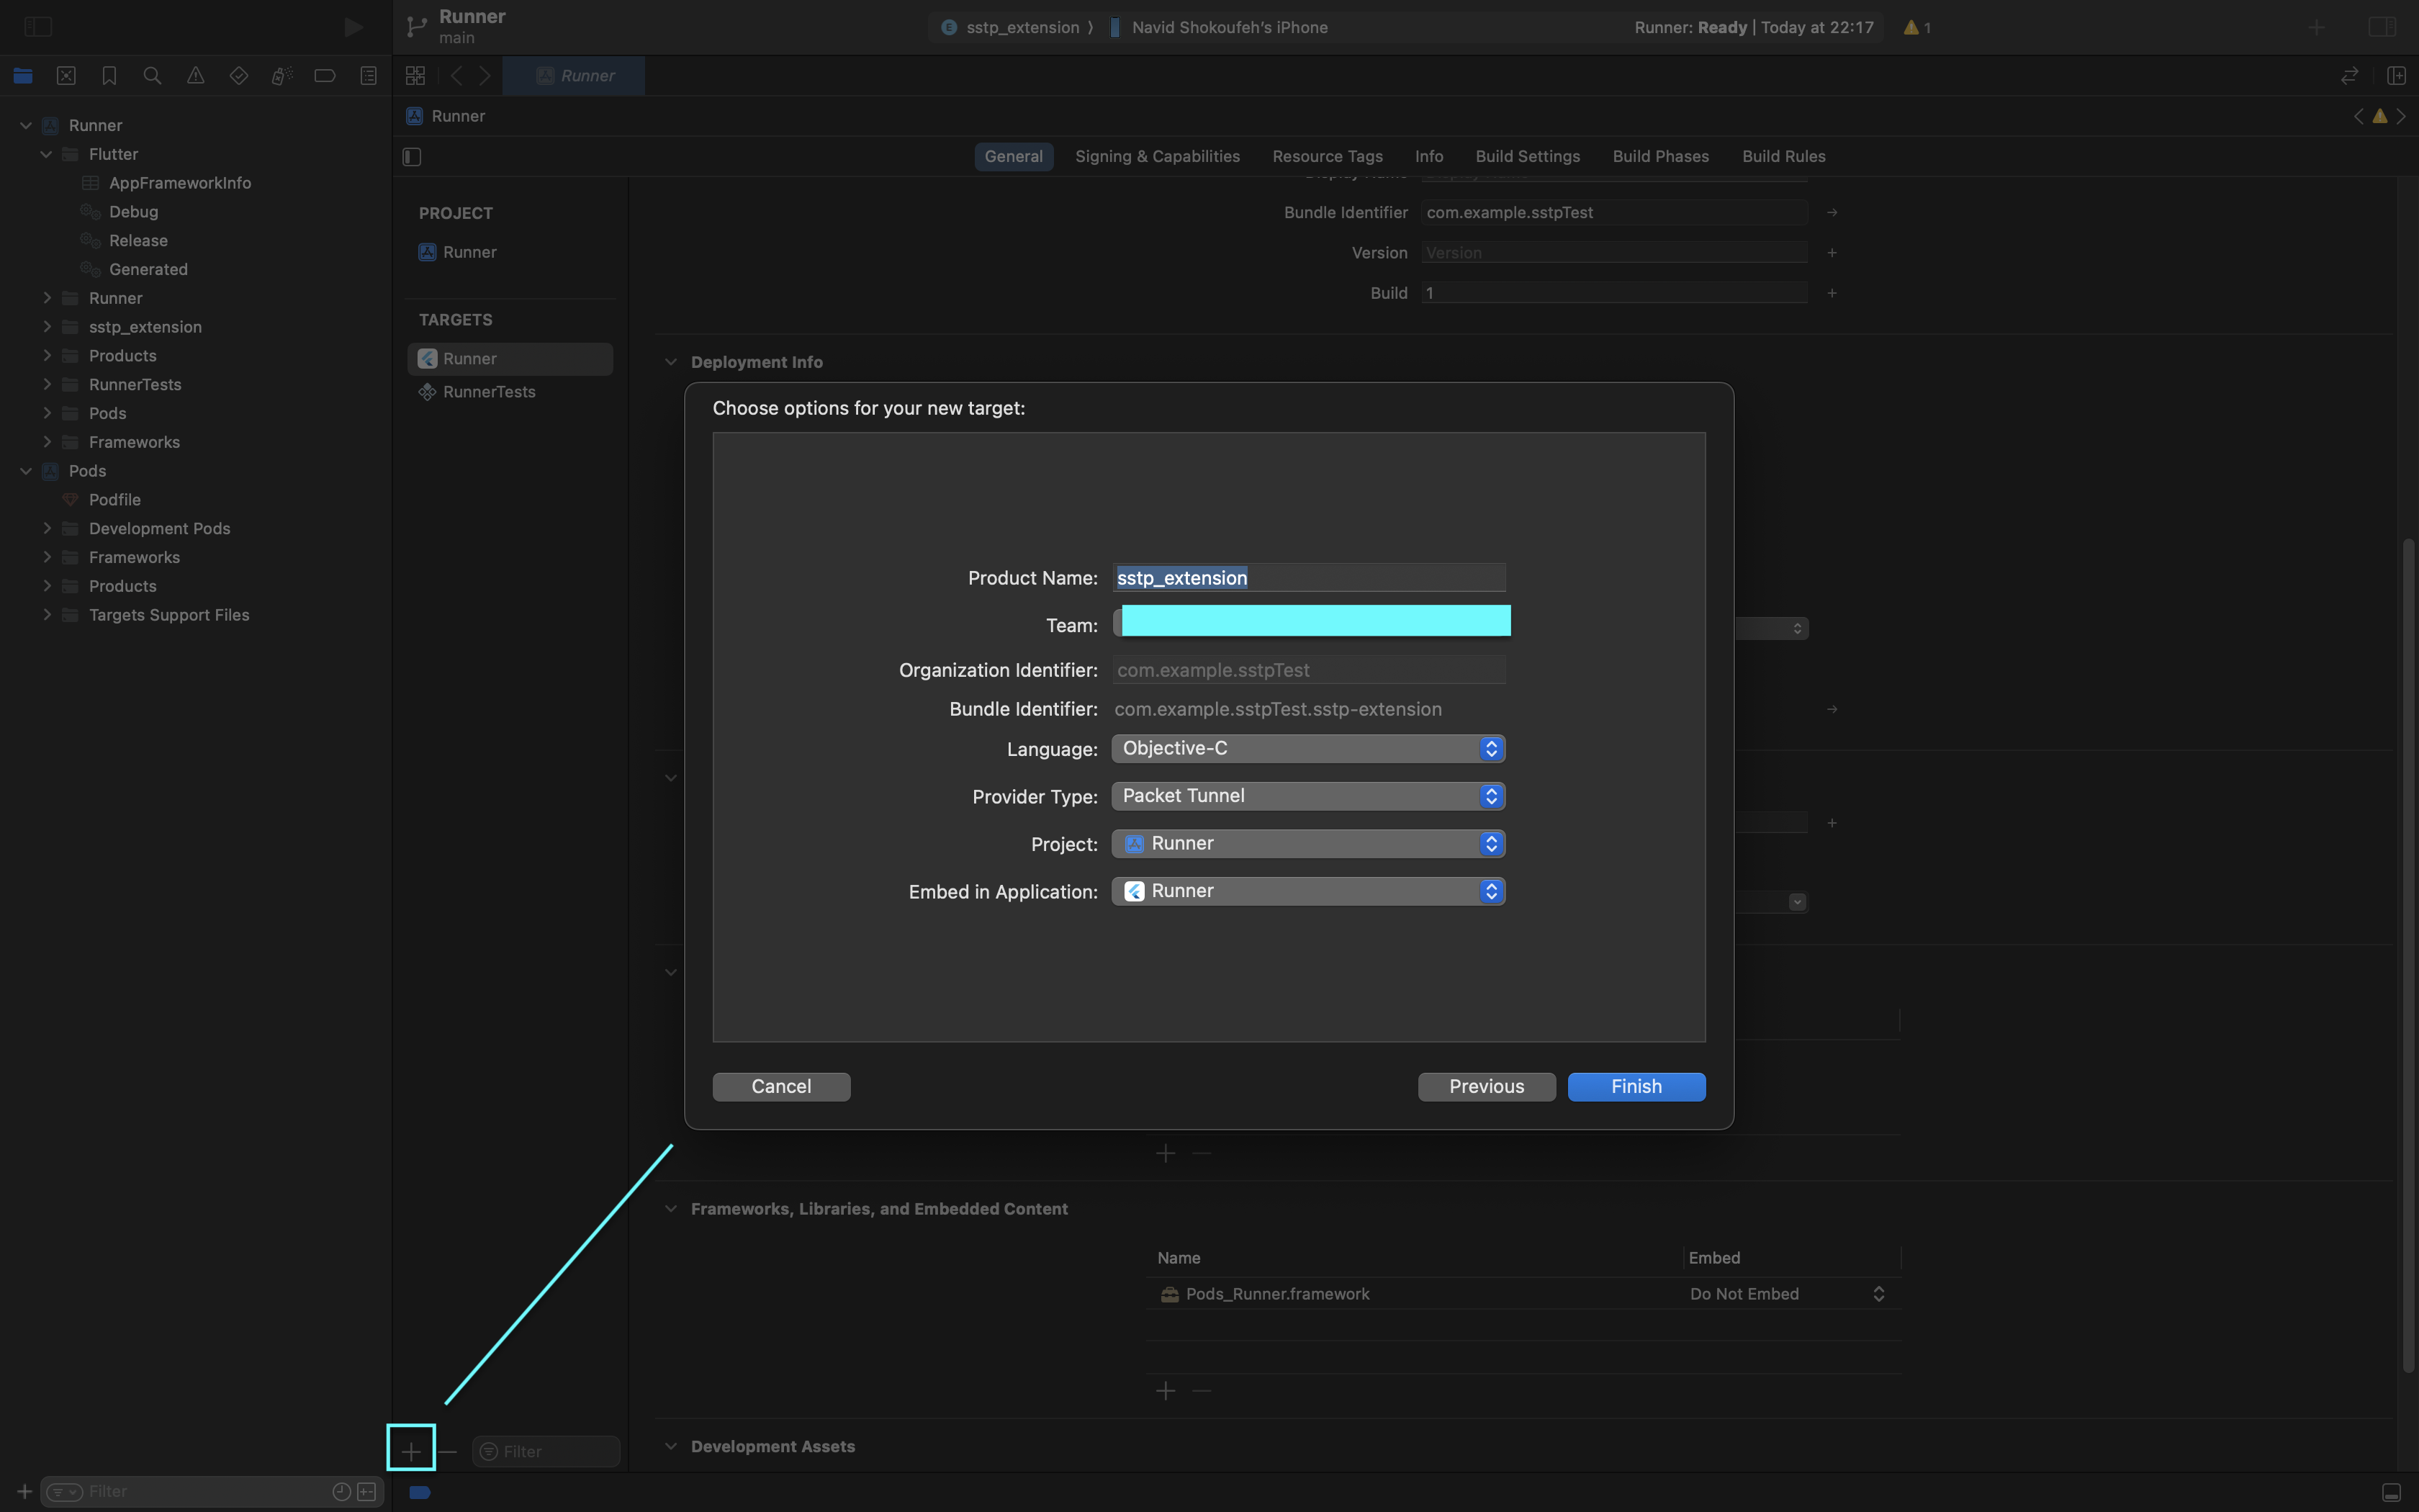Switch to the General tab
This screenshot has width=2419, height=1512.
click(1014, 156)
